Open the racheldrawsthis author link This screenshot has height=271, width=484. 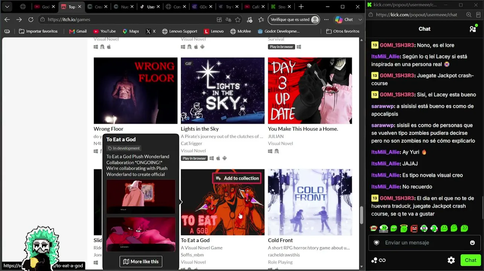tap(284, 255)
